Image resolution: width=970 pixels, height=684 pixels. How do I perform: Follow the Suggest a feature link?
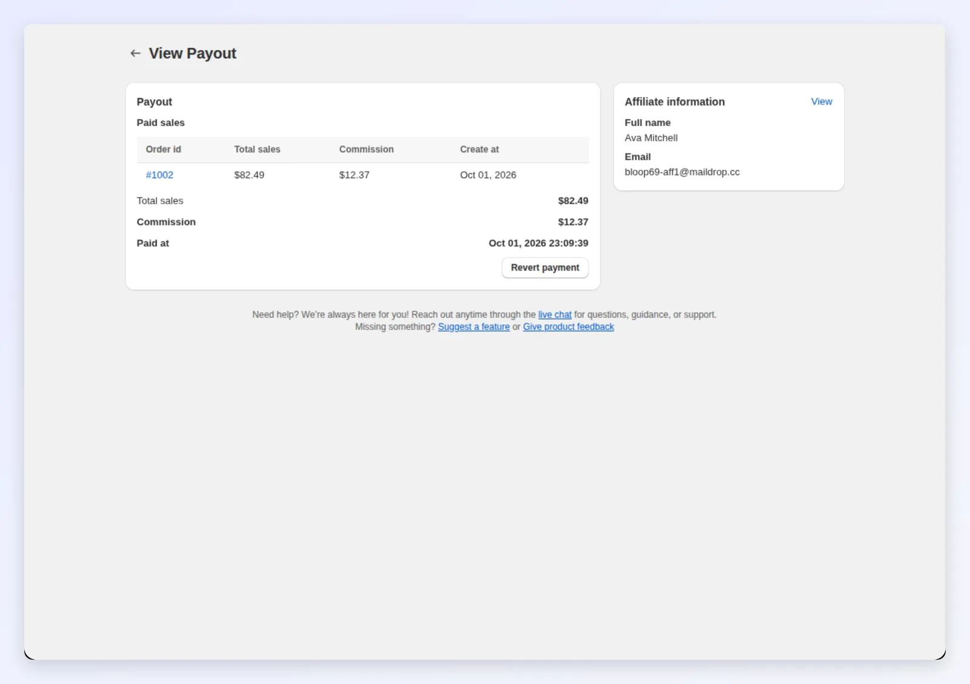click(474, 327)
